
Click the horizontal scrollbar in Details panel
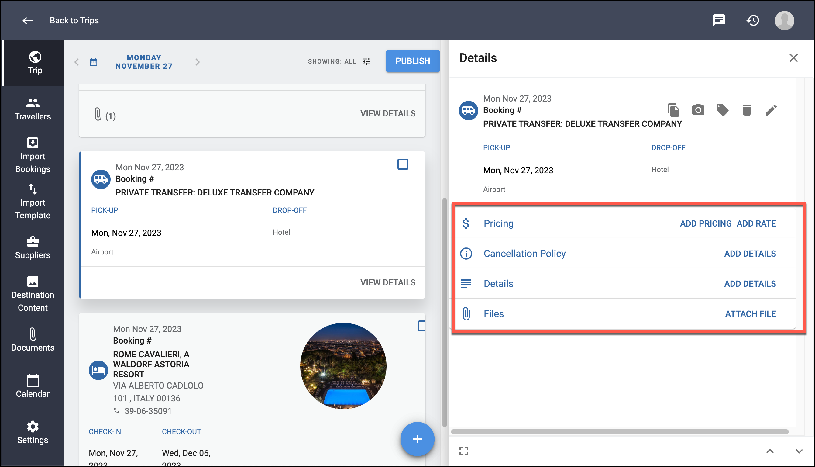tap(620, 432)
